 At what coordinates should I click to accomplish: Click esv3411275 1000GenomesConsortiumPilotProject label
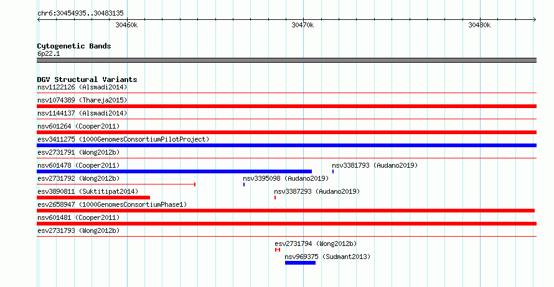pyautogui.click(x=123, y=139)
